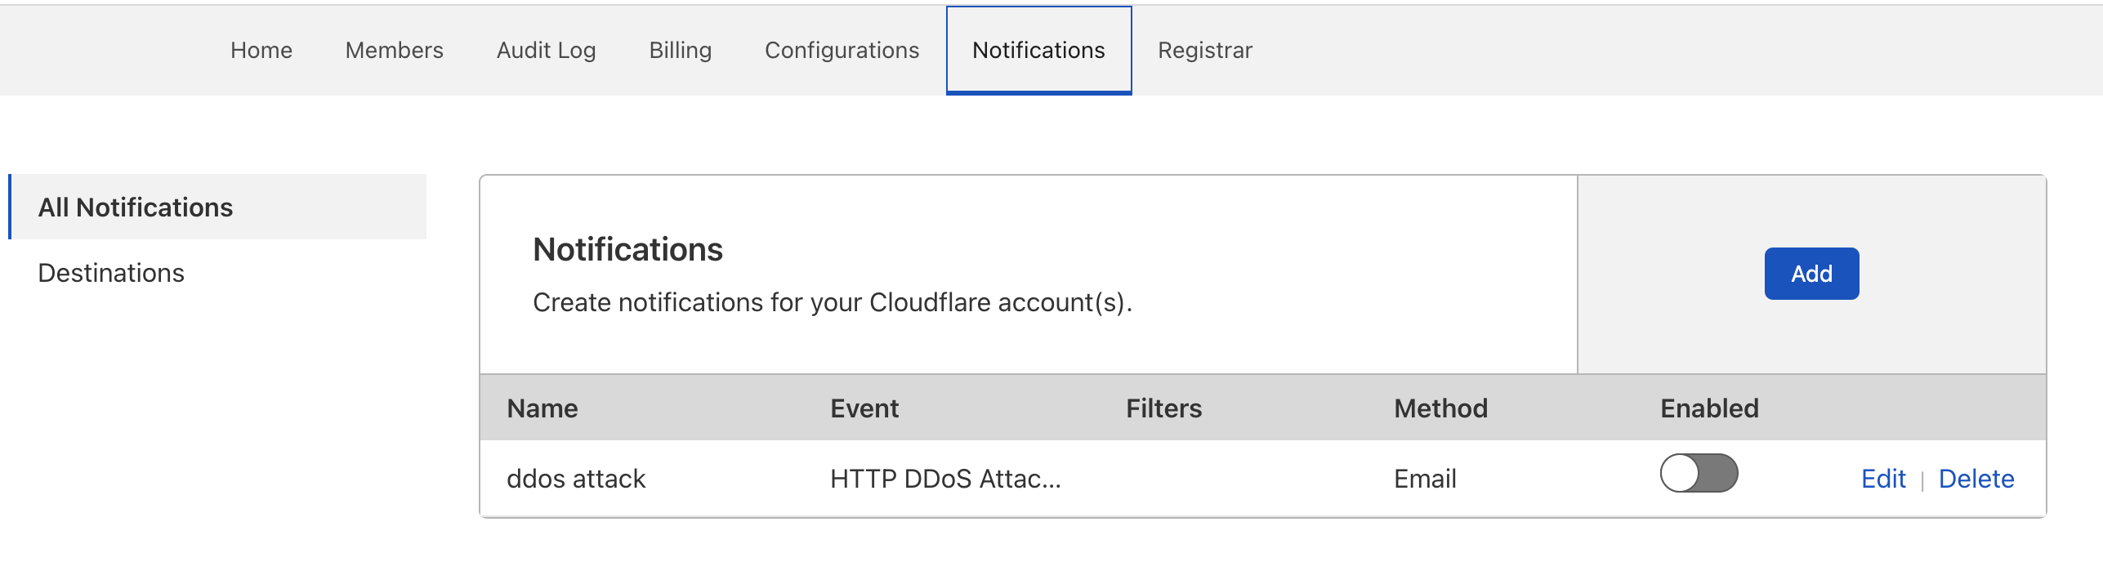View the Audit Log tab

click(545, 50)
